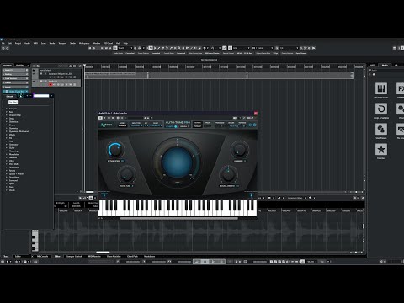404x303 pixels.
Task: Expand the EQ plugin category
Action: pos(7,138)
